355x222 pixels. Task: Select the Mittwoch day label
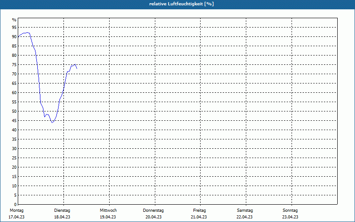(x=108, y=210)
